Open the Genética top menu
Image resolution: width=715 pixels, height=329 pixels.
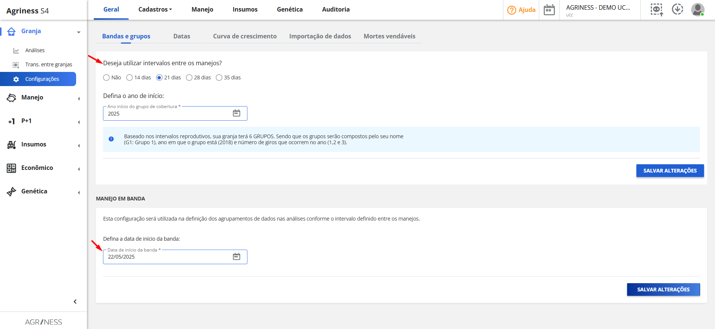coord(290,10)
